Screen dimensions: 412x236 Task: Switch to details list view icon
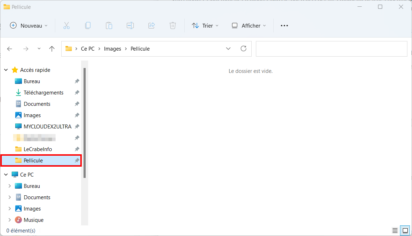395,230
